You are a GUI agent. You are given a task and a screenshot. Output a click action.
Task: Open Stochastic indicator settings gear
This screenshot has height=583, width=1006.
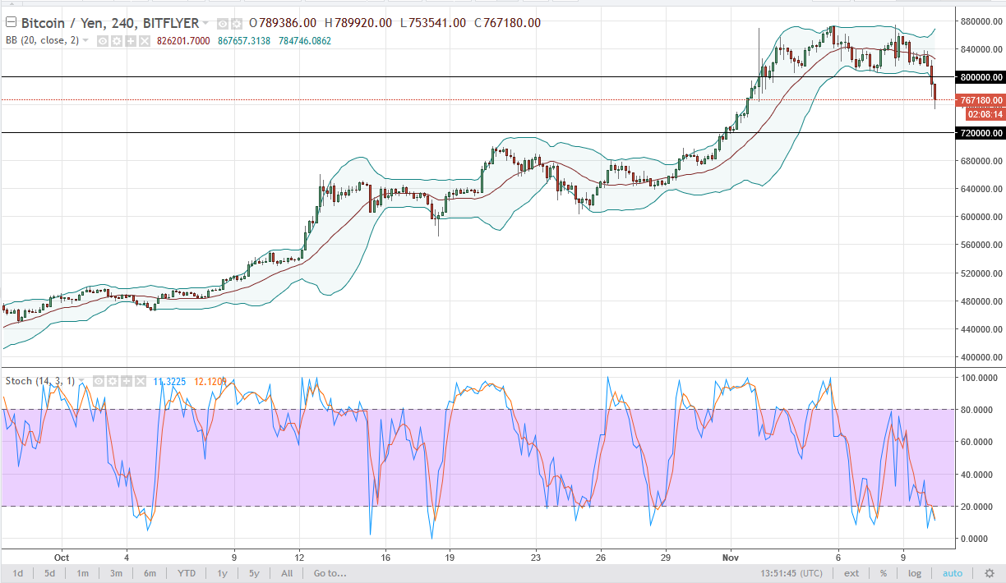click(x=113, y=381)
